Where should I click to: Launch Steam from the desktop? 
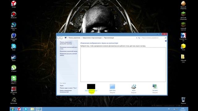click(x=14, y=58)
